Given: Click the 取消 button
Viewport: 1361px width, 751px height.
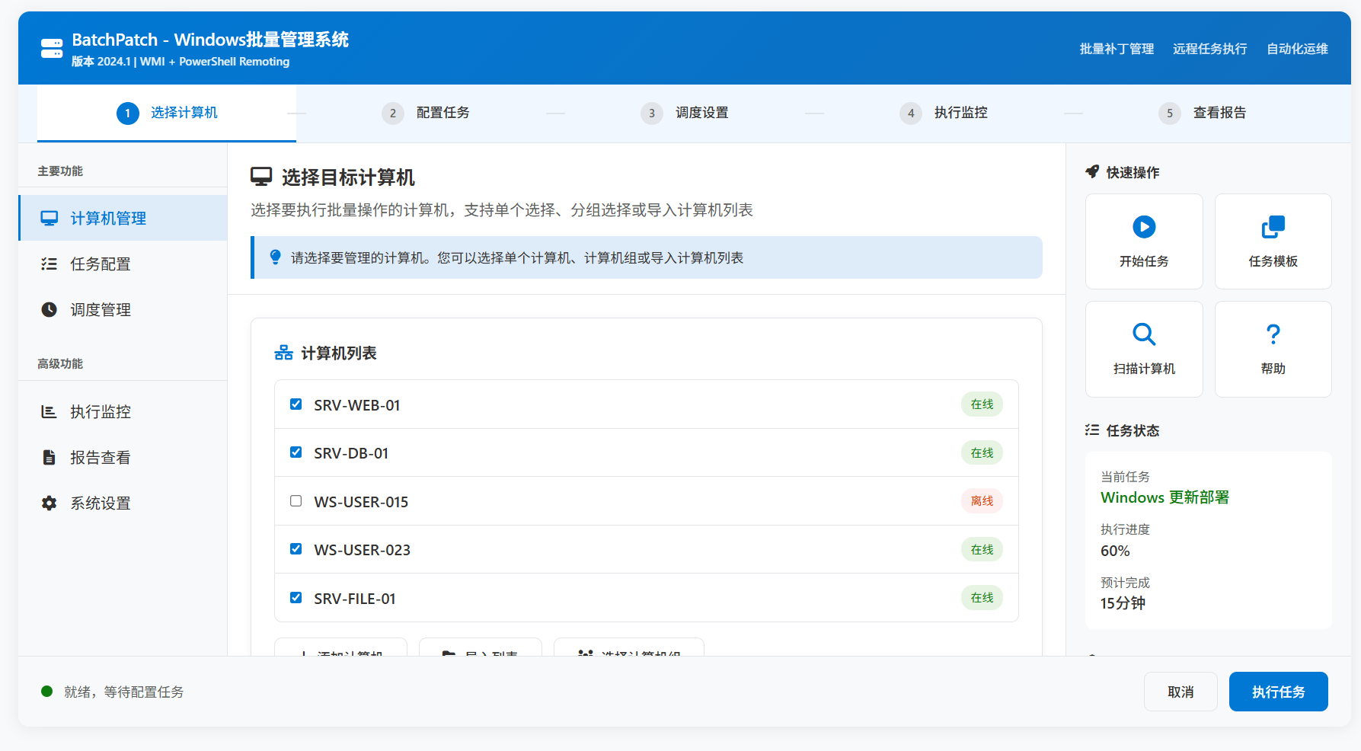Looking at the screenshot, I should [x=1180, y=692].
